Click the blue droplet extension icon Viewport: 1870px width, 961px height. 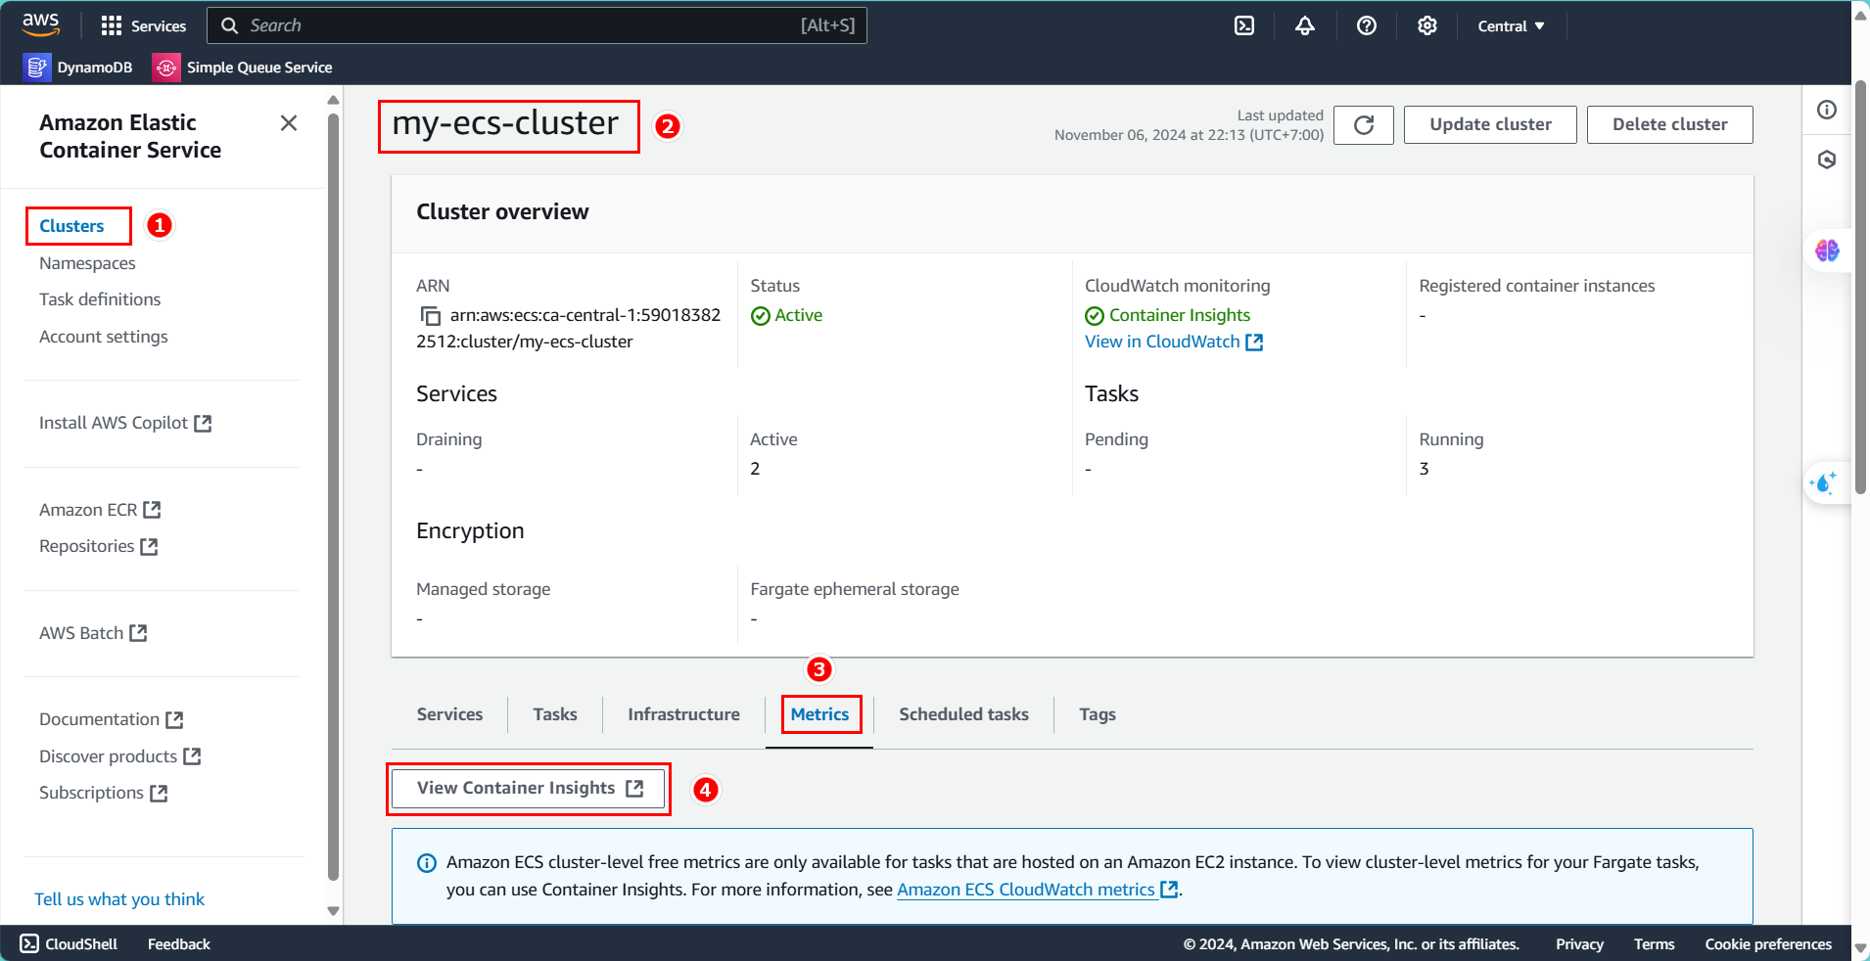1825,482
